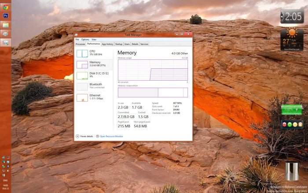Image resolution: width=308 pixels, height=193 pixels.
Task: Click the Paged pool 215 MB value
Action: pos(124,126)
